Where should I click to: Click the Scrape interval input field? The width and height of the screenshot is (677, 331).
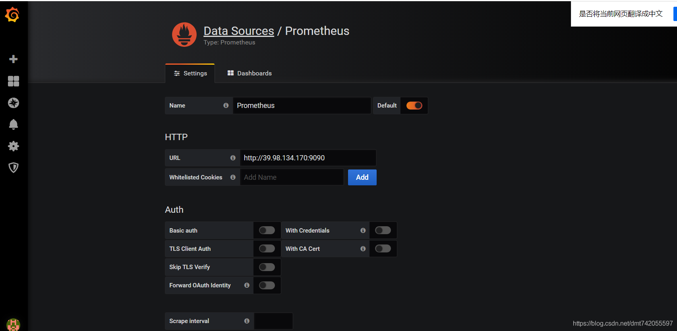click(x=273, y=321)
